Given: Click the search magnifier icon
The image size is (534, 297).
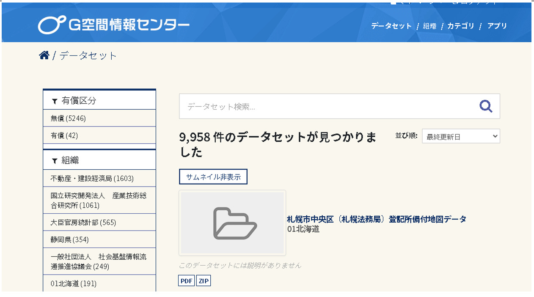Looking at the screenshot, I should (486, 106).
